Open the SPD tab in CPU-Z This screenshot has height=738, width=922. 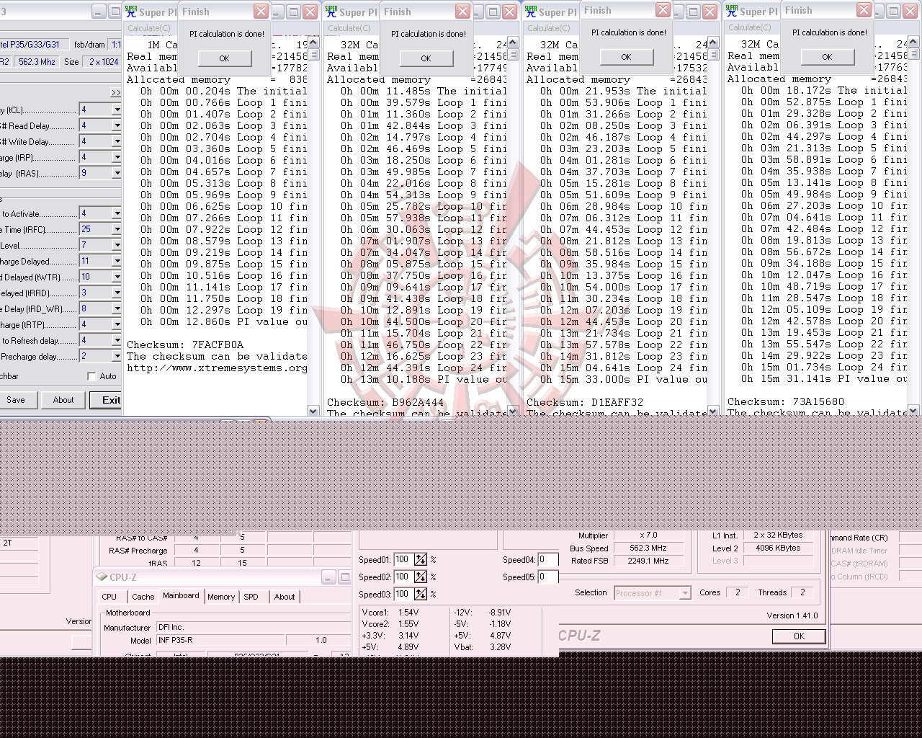[x=251, y=597]
